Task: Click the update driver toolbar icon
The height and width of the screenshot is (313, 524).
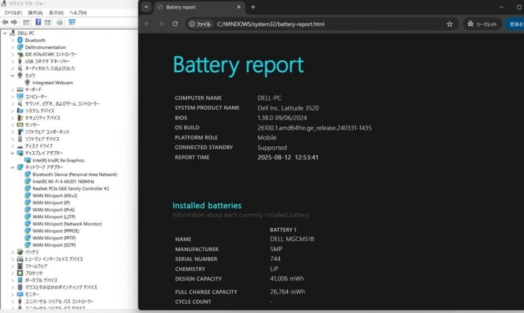Action: pyautogui.click(x=60, y=22)
